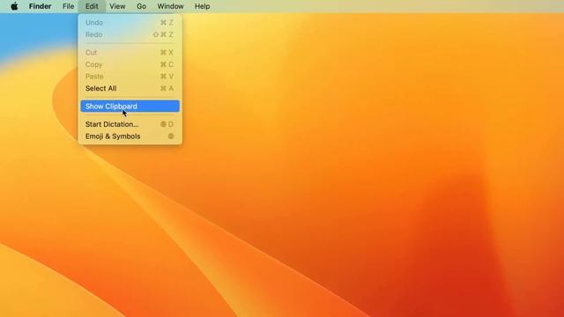Close the open Edit menu
Viewport: 564px width, 317px height.
(x=92, y=6)
